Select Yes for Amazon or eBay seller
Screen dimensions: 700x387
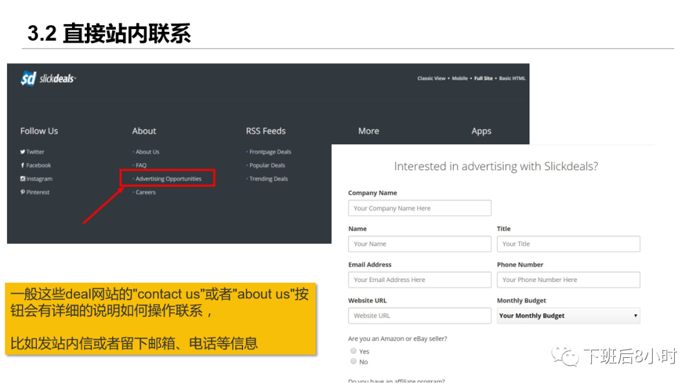(353, 351)
